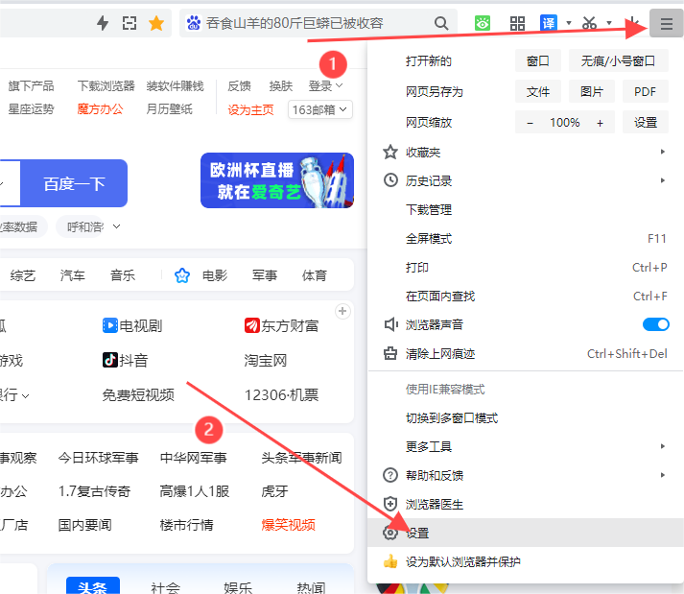Screen dimensions: 684x594
Task: Expand the scissors tool dropdown arrow
Action: (609, 23)
